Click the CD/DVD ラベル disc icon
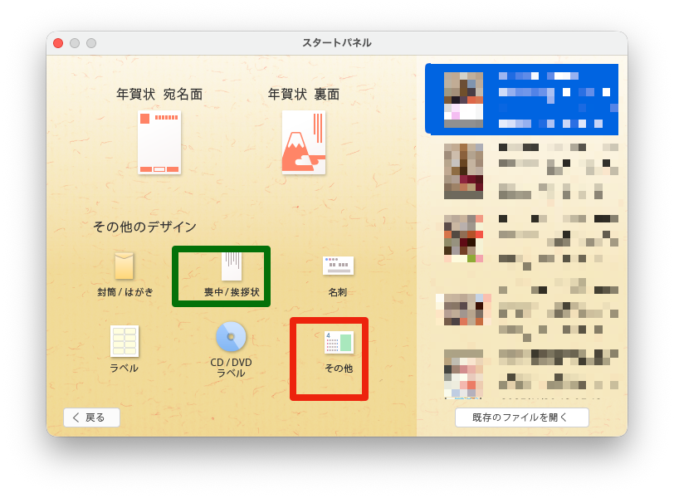The height and width of the screenshot is (498, 674). pyautogui.click(x=231, y=337)
